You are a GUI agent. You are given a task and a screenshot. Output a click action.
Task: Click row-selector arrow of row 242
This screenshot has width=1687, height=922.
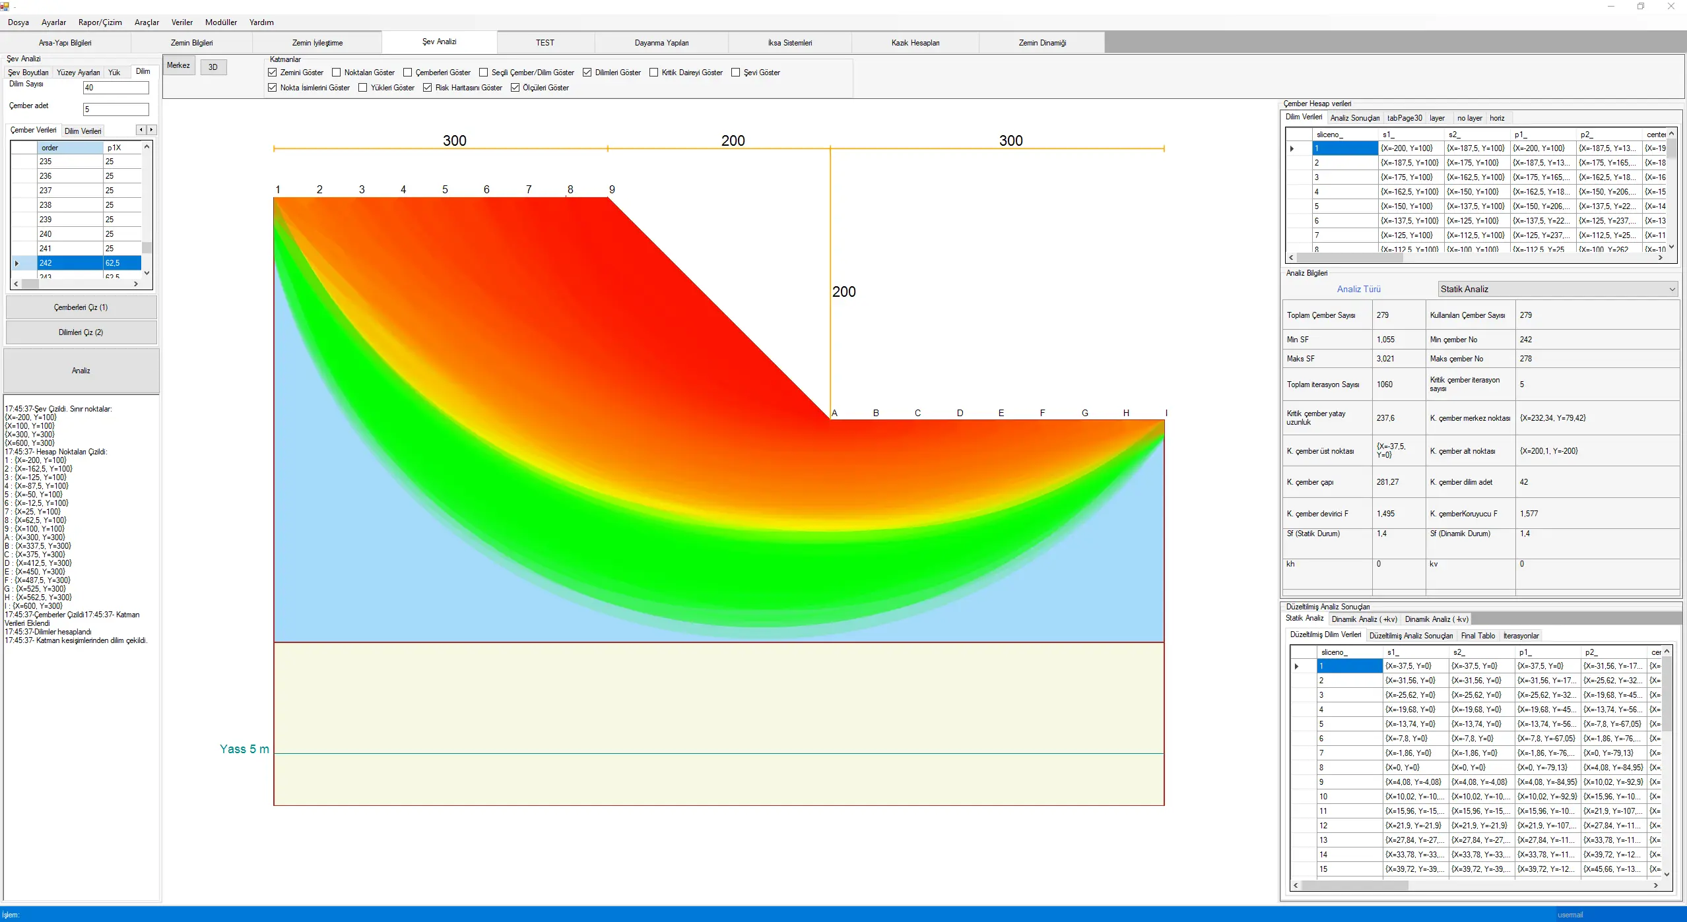[x=17, y=263]
